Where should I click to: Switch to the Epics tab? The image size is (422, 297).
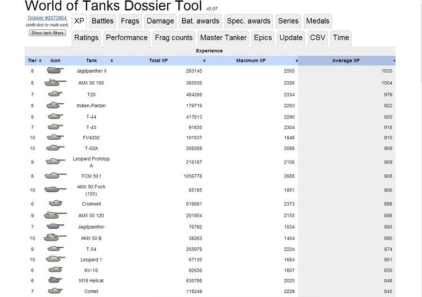pos(263,38)
